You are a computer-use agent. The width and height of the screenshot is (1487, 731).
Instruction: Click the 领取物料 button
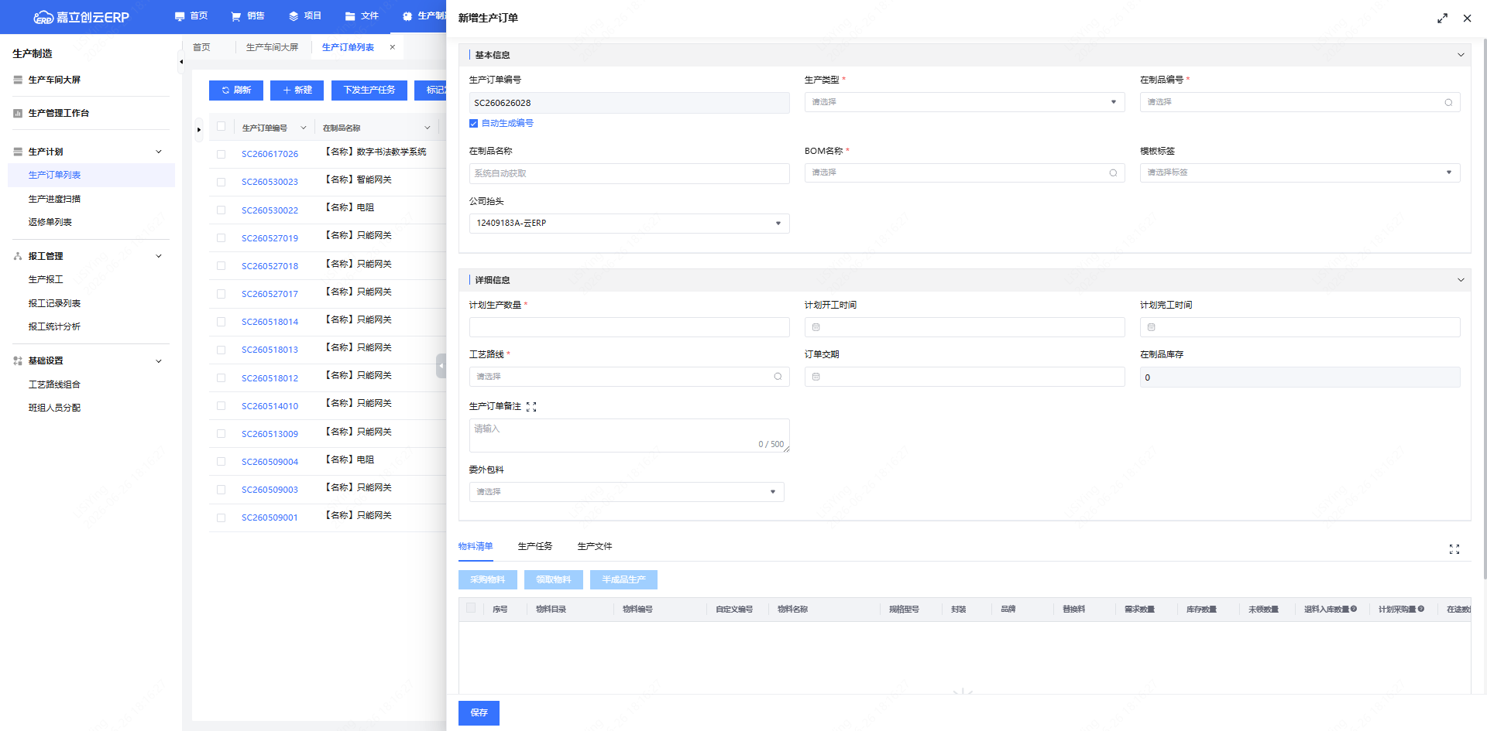(x=553, y=579)
